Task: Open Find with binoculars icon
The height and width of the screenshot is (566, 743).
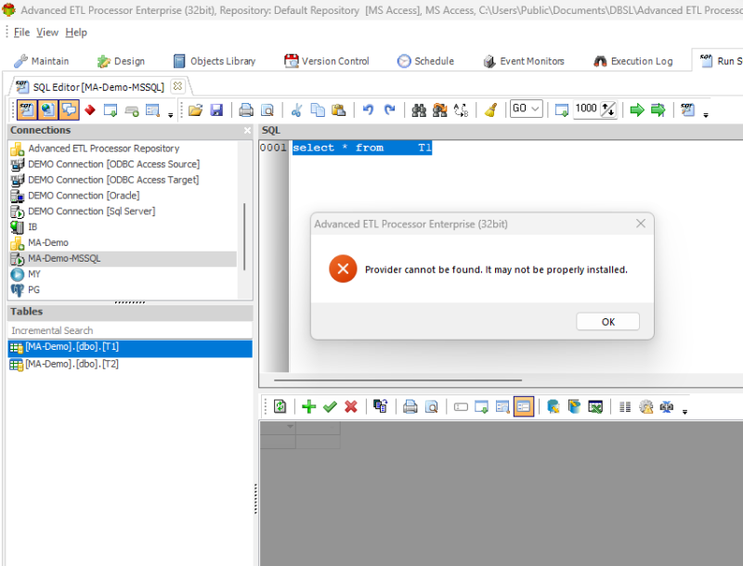Action: [x=419, y=110]
